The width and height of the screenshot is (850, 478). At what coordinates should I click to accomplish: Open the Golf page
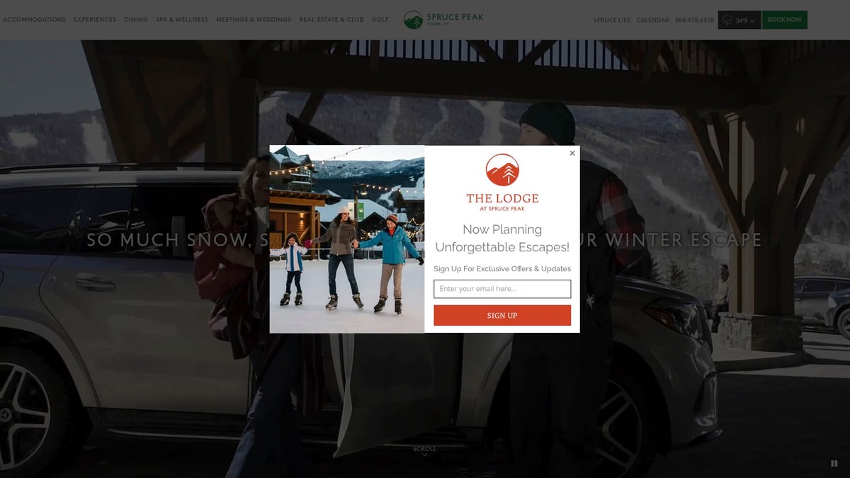click(380, 20)
